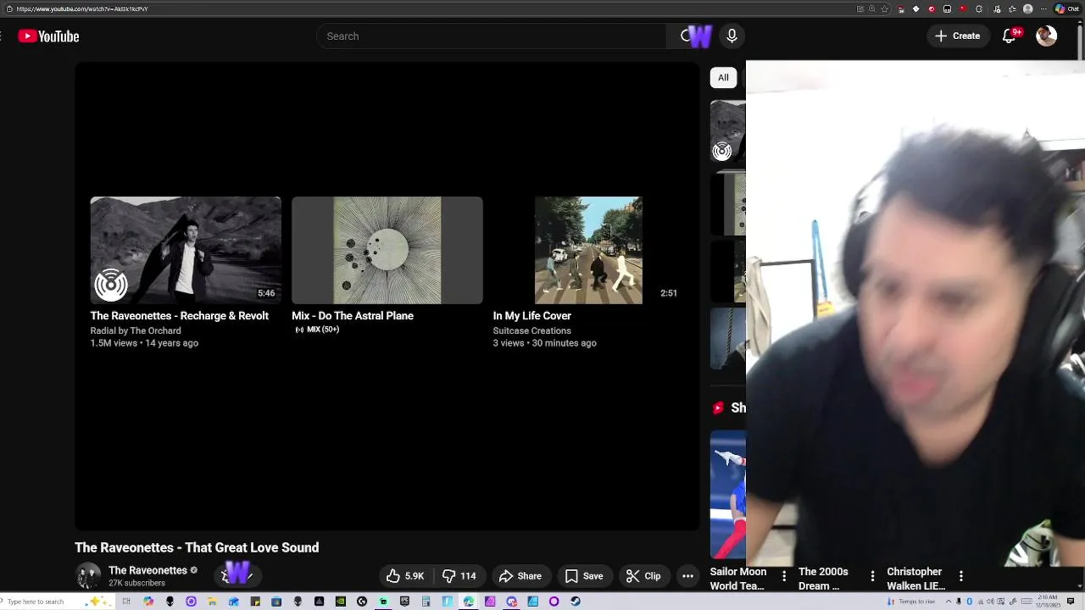The height and width of the screenshot is (610, 1085).
Task: Open browser settings and more menu
Action: click(x=1043, y=9)
